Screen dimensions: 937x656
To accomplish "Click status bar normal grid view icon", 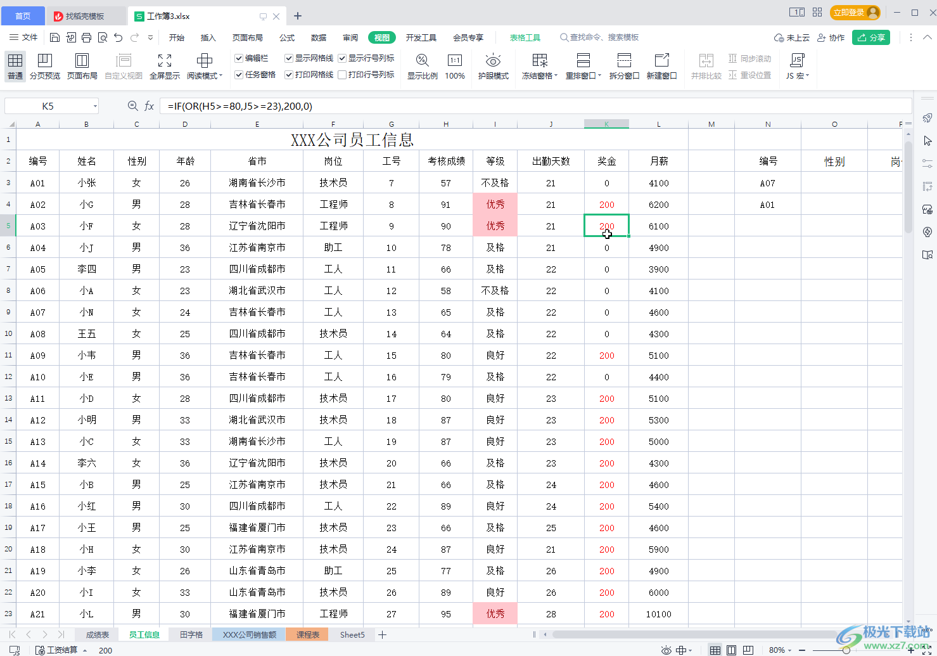I will pyautogui.click(x=715, y=650).
